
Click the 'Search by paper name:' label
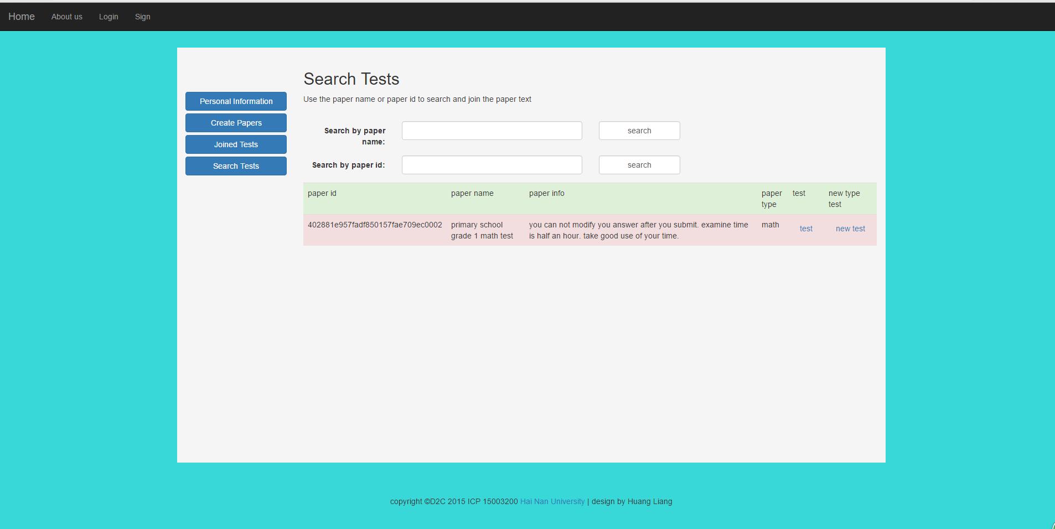click(x=355, y=136)
